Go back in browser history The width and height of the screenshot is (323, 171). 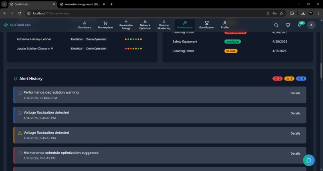coord(5,13)
